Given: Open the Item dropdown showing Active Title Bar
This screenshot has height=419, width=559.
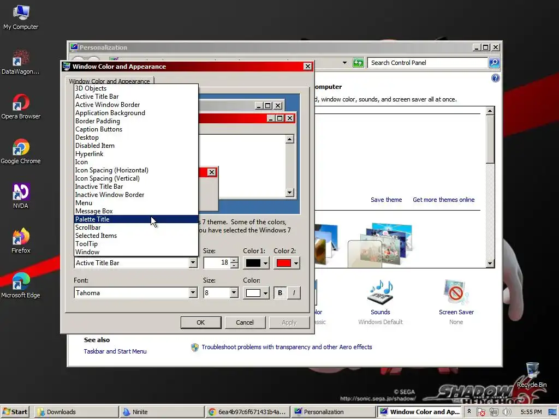Looking at the screenshot, I should pos(193,263).
